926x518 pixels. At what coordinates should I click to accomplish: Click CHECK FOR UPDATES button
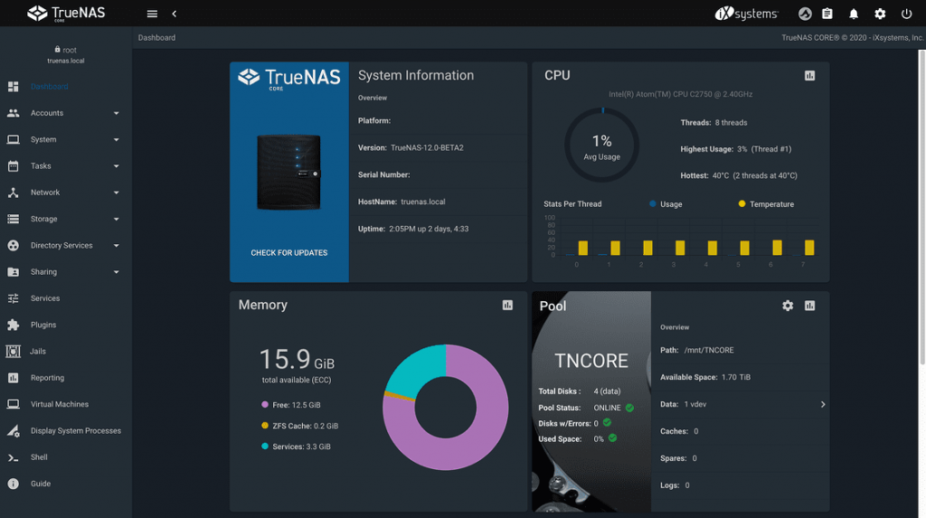click(x=288, y=253)
